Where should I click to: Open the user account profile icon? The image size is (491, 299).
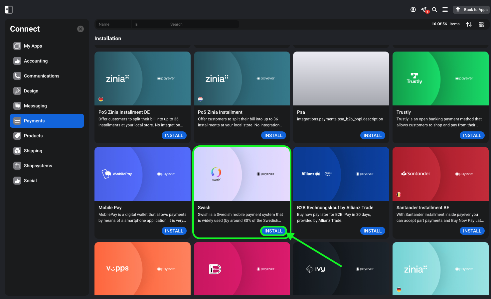[413, 10]
